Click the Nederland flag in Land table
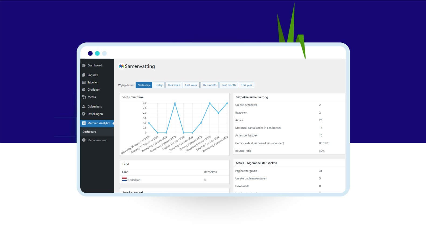This screenshot has height=226, width=426. point(124,180)
